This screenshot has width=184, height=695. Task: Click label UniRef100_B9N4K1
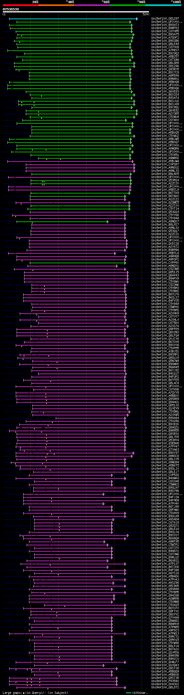(x=165, y=79)
